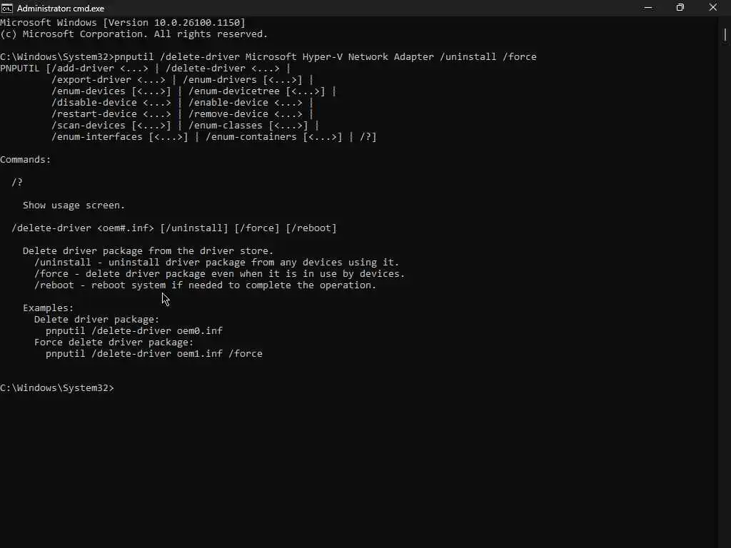Click the Microsoft Windows version line
This screenshot has width=731, height=548.
[123, 22]
